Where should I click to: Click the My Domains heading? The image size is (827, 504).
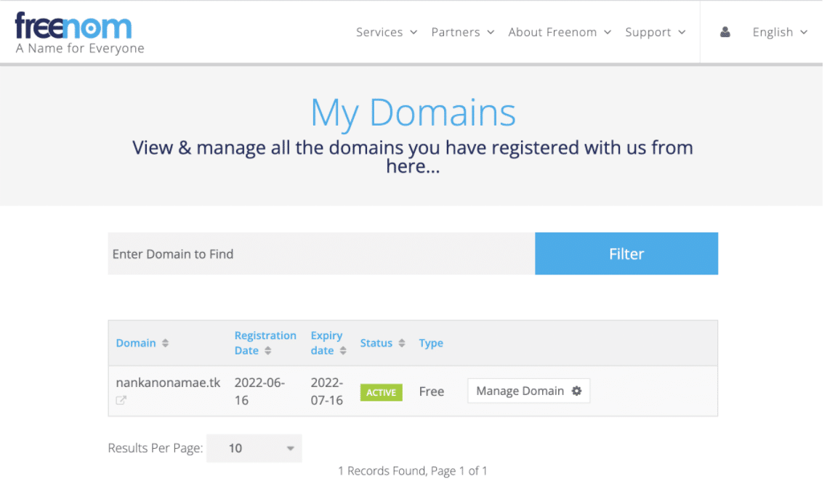pos(413,113)
